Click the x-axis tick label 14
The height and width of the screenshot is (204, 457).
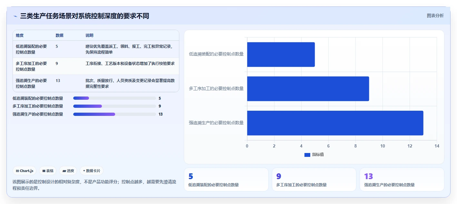pyautogui.click(x=437, y=146)
